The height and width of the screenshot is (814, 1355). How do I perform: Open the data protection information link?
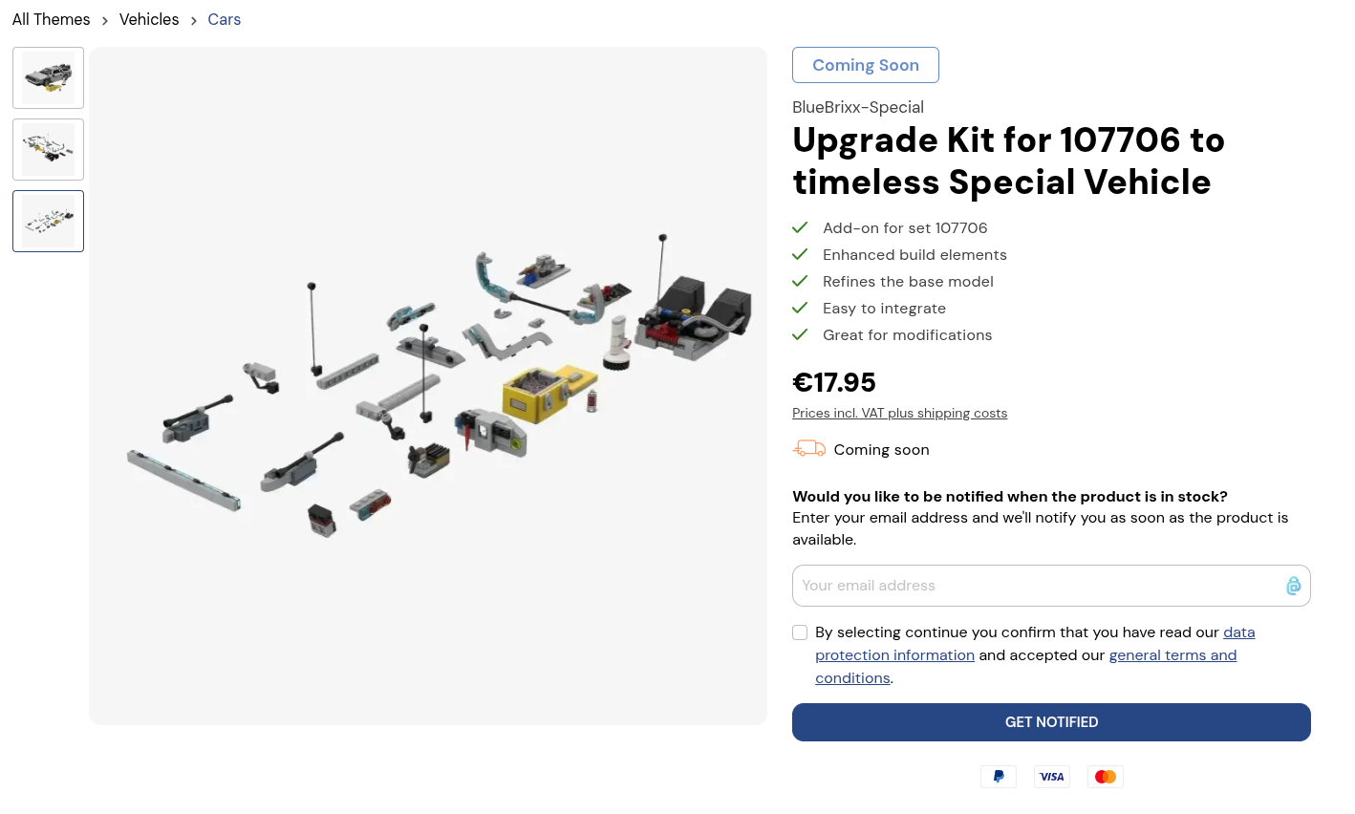[1035, 644]
